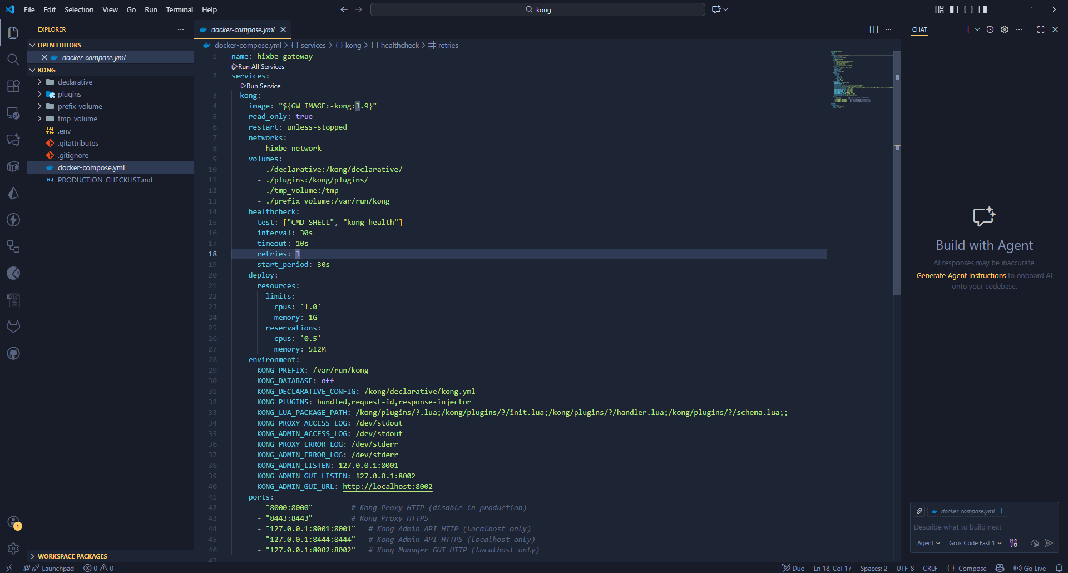The height and width of the screenshot is (573, 1068).
Task: Maximize the chat panel
Action: [x=1041, y=29]
